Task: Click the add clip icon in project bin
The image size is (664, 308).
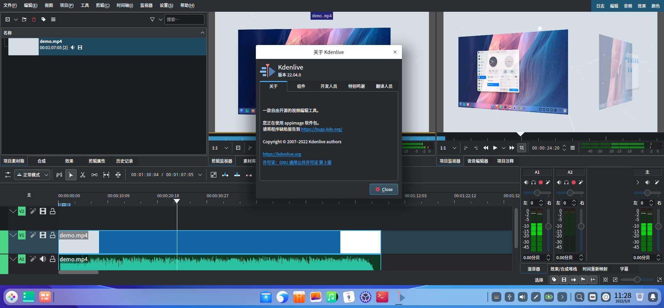Action: (x=8, y=19)
